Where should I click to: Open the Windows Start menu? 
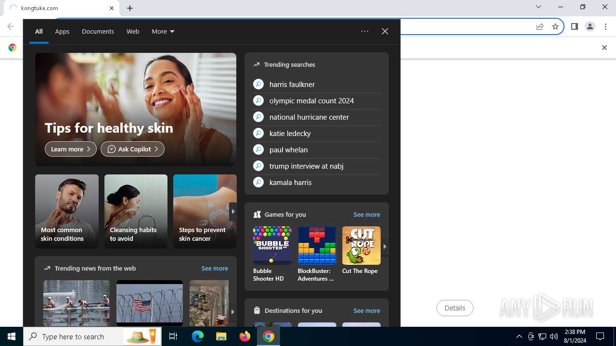click(x=12, y=336)
